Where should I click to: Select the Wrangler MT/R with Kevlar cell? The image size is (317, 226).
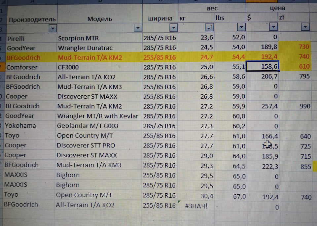[x=99, y=116]
